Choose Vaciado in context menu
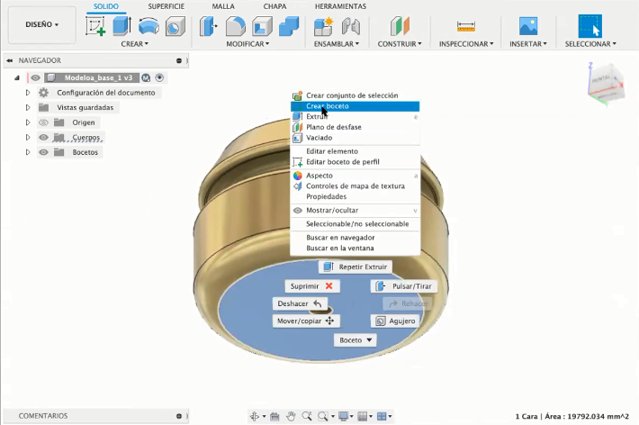639x425 pixels. [x=355, y=138]
